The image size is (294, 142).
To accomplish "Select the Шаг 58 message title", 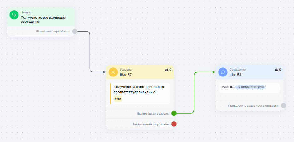I will pyautogui.click(x=235, y=75).
